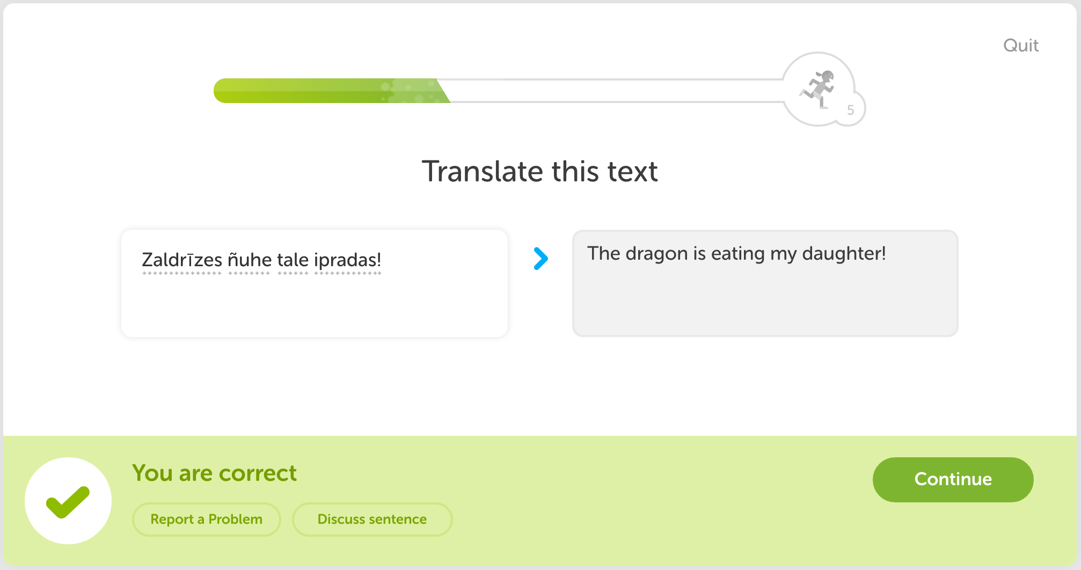Show hint for the word ñuhe
This screenshot has width=1081, height=570.
click(x=249, y=260)
